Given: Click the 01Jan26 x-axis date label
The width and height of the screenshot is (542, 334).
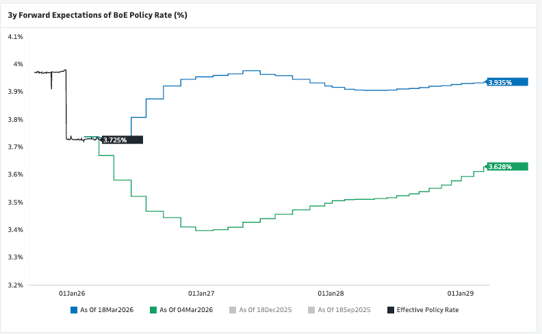Looking at the screenshot, I should coord(72,293).
